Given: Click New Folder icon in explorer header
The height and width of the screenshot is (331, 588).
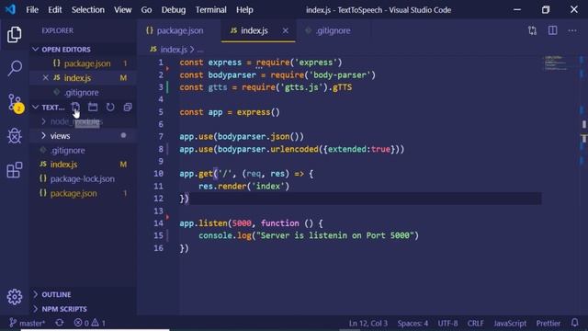Looking at the screenshot, I should pyautogui.click(x=93, y=108).
